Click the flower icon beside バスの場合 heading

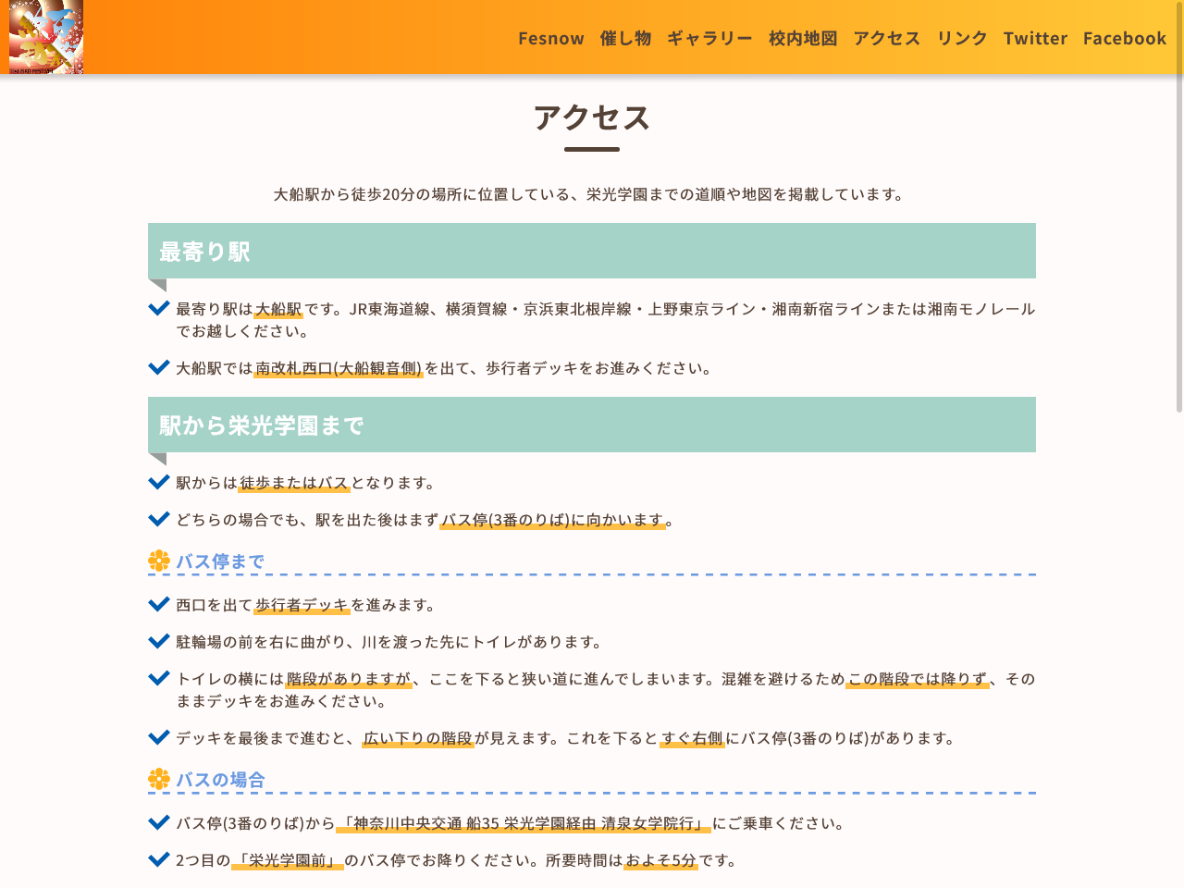click(157, 779)
